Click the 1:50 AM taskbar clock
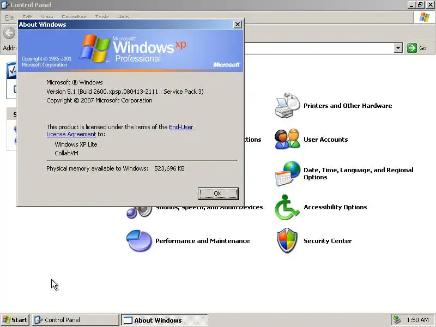Viewport: 436px width, 327px height. (417, 320)
